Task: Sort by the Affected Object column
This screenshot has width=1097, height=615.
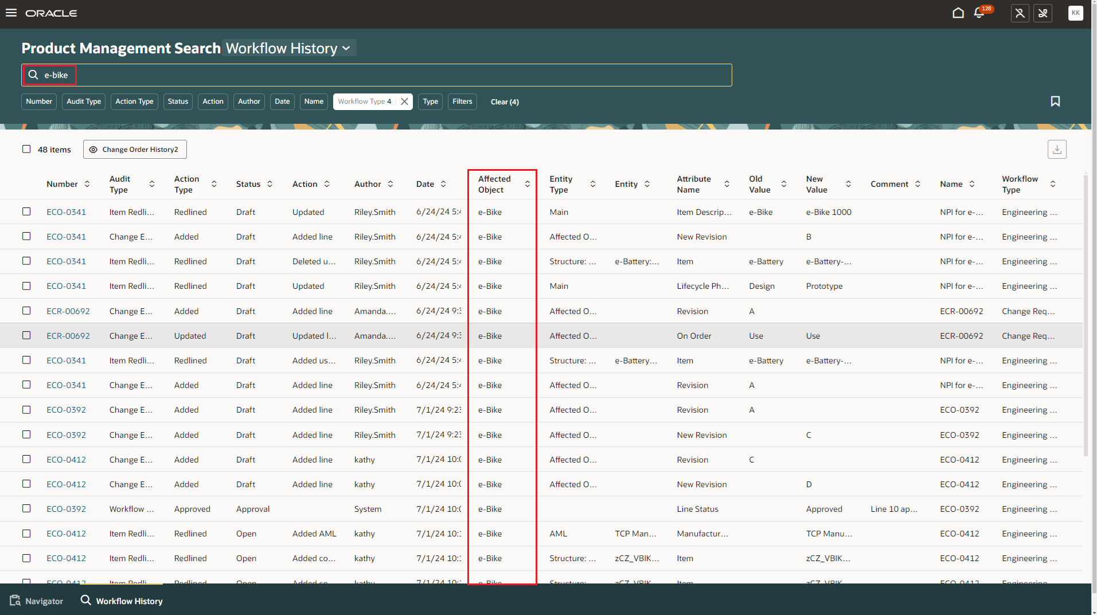Action: coord(528,184)
